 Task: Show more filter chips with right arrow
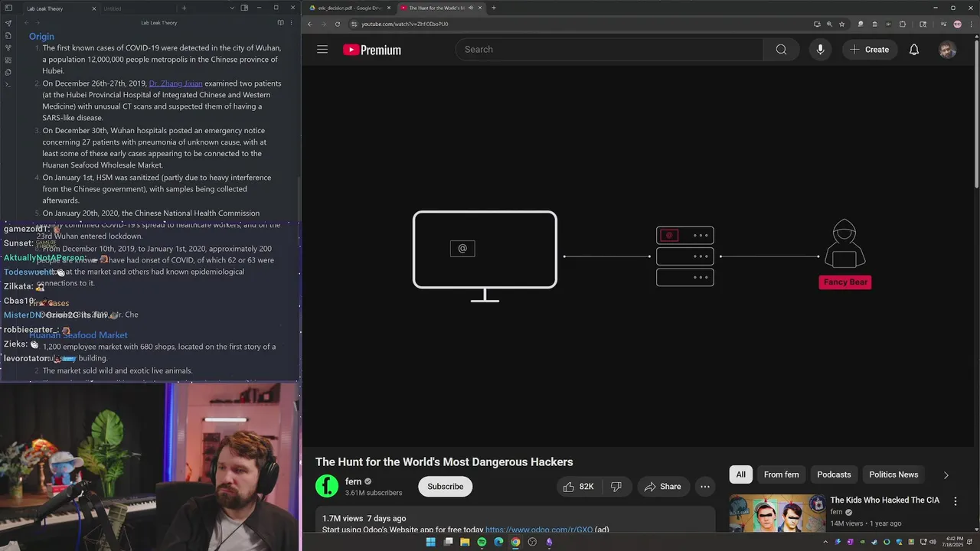pyautogui.click(x=946, y=474)
